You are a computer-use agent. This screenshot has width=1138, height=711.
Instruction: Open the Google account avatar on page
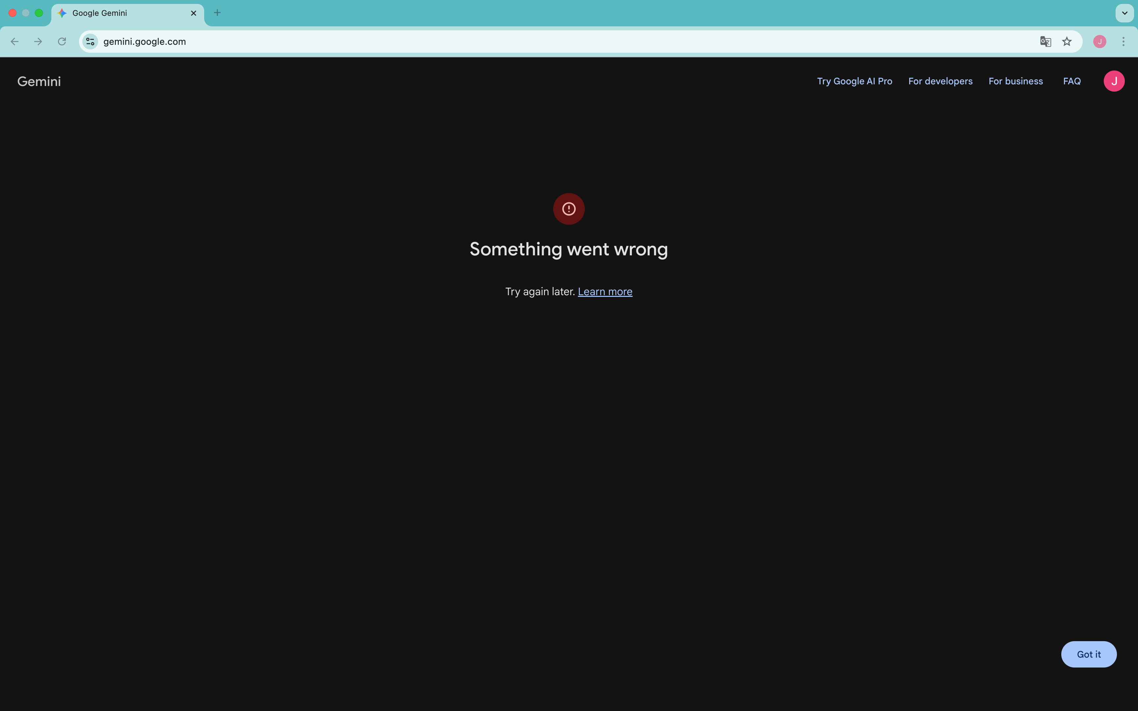click(1114, 81)
